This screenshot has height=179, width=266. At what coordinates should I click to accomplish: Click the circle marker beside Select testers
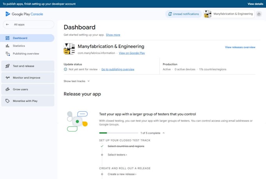click(102, 155)
